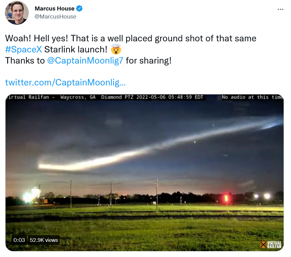Play the embedded Starlink launch video
The height and width of the screenshot is (257, 291).
click(x=144, y=173)
